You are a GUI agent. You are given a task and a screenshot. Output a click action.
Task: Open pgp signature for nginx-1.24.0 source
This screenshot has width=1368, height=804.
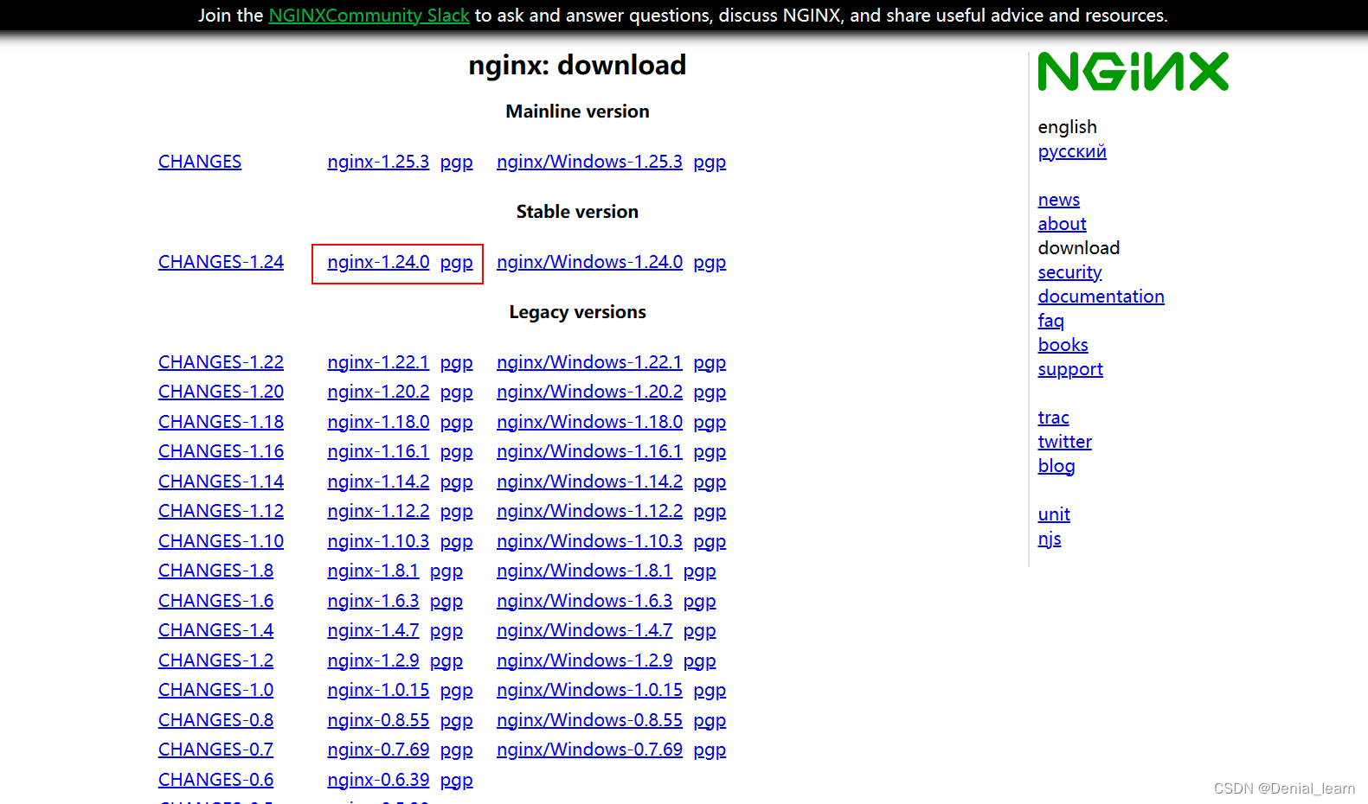(x=456, y=263)
